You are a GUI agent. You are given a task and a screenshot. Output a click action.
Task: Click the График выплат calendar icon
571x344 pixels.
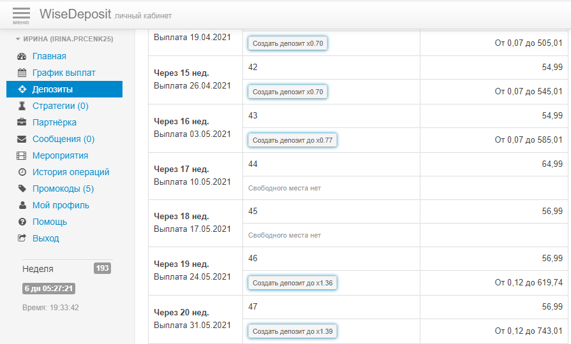[x=22, y=73]
